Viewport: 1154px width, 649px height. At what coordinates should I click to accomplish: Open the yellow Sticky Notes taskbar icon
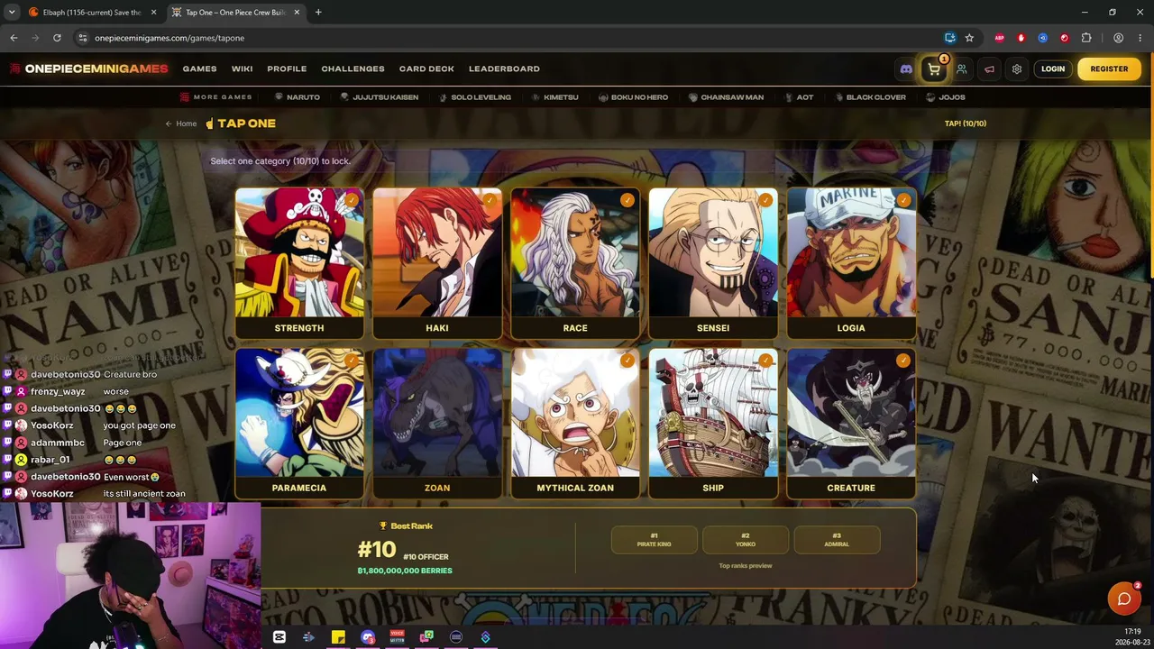point(338,637)
